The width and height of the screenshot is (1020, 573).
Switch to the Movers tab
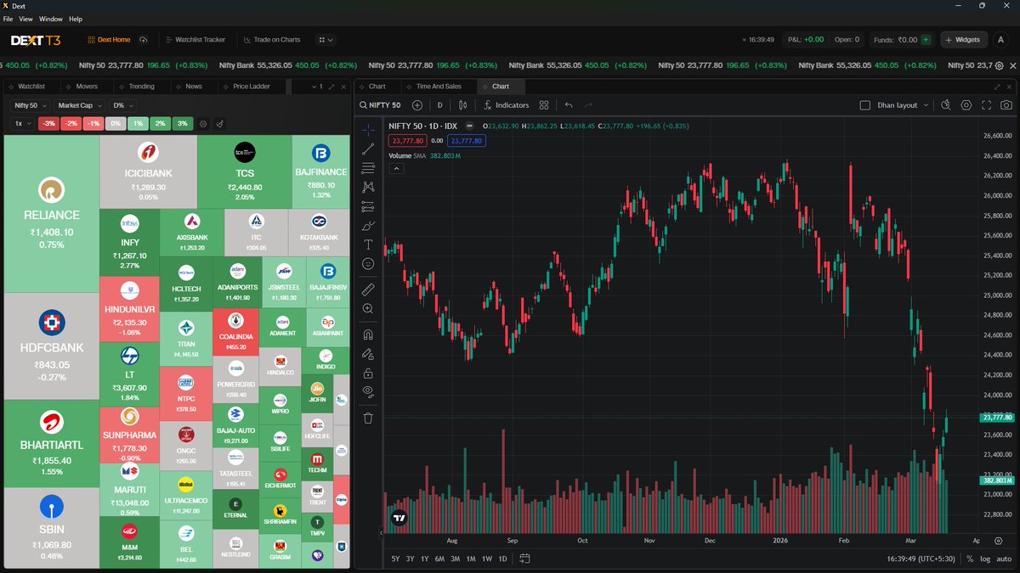pyautogui.click(x=87, y=87)
